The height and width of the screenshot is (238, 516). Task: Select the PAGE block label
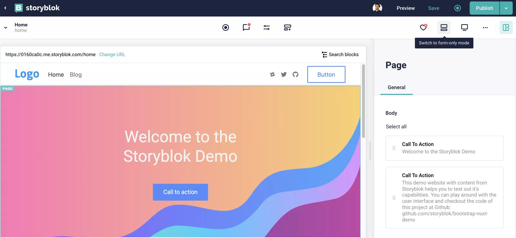pyautogui.click(x=7, y=88)
